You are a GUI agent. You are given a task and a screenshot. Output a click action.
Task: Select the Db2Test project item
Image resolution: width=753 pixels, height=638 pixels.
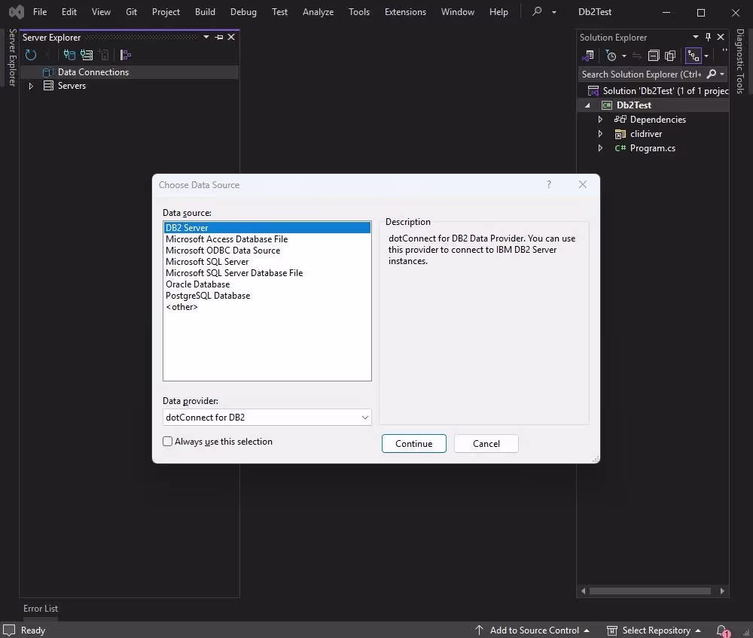(x=633, y=105)
